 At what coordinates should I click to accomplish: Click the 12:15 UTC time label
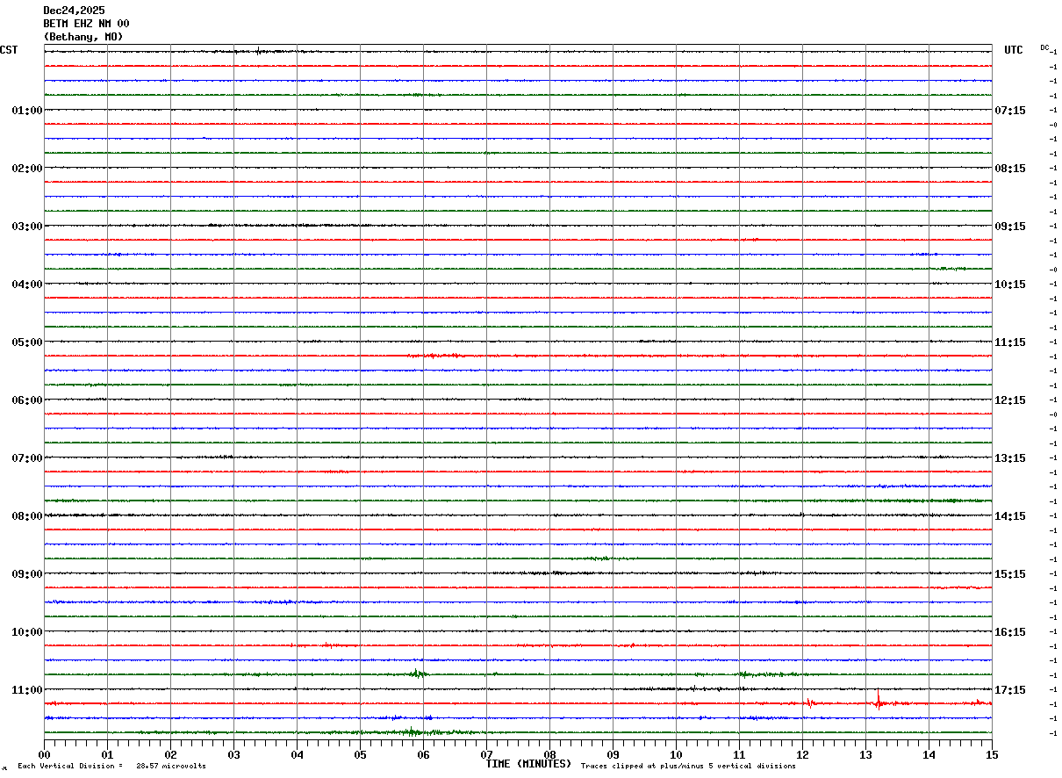coord(1010,400)
